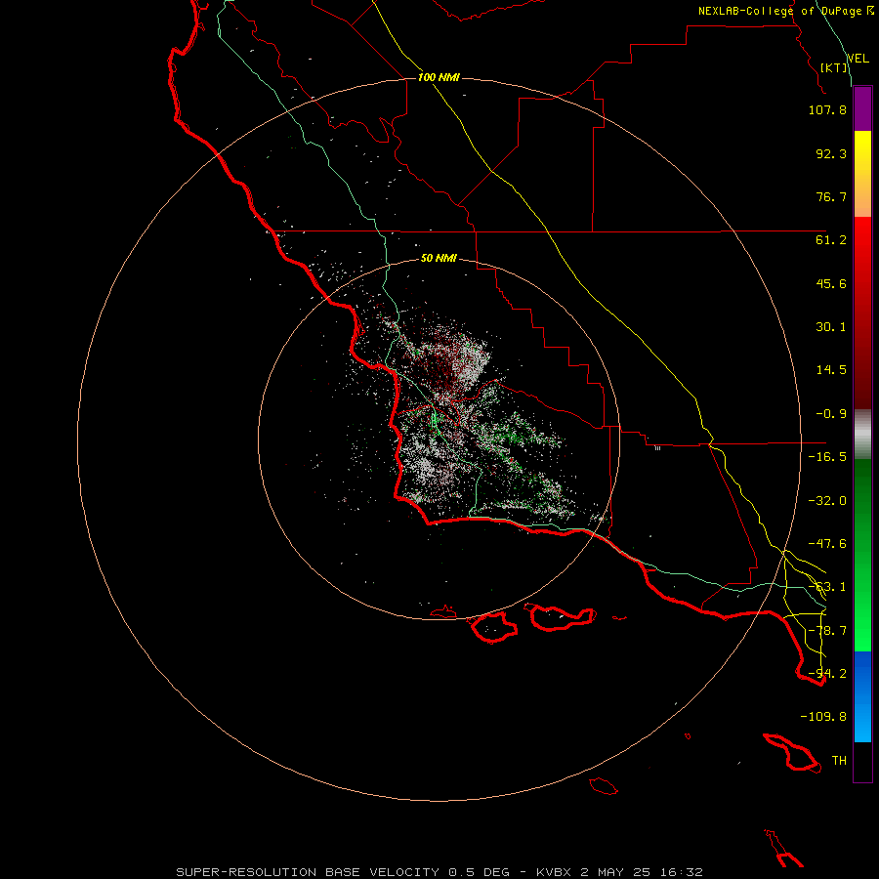Select the 61.2 legend value
Screen dimensions: 879x879
(831, 240)
